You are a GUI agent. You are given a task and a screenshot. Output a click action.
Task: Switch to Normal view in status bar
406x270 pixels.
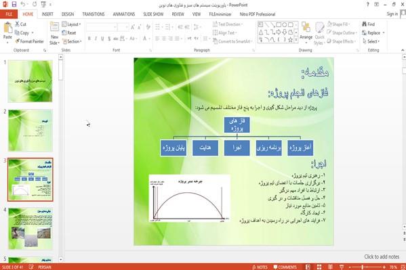tap(308, 267)
